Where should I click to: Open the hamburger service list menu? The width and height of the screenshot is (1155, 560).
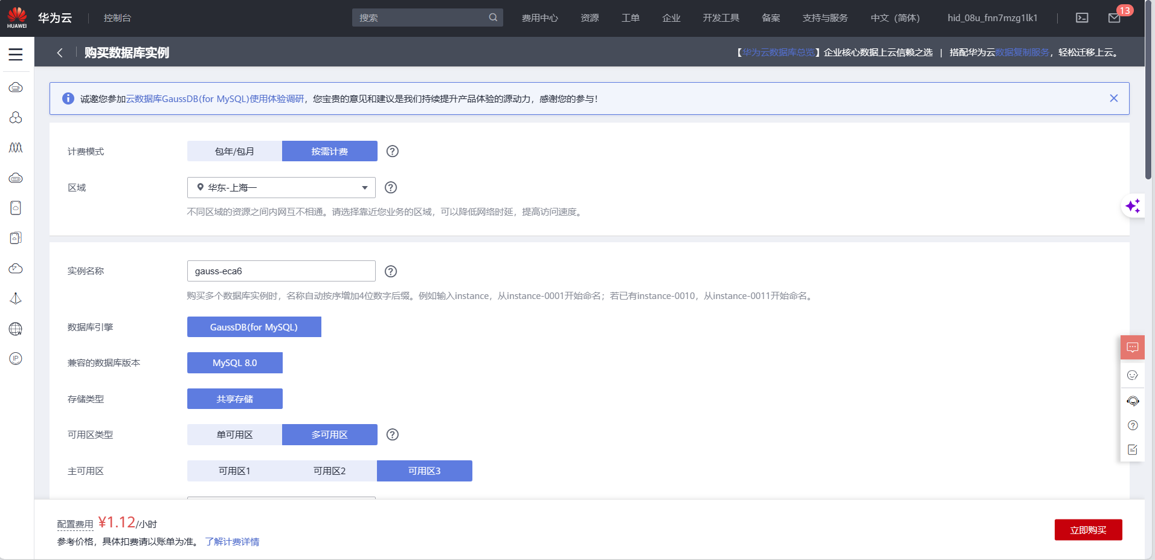[16, 54]
